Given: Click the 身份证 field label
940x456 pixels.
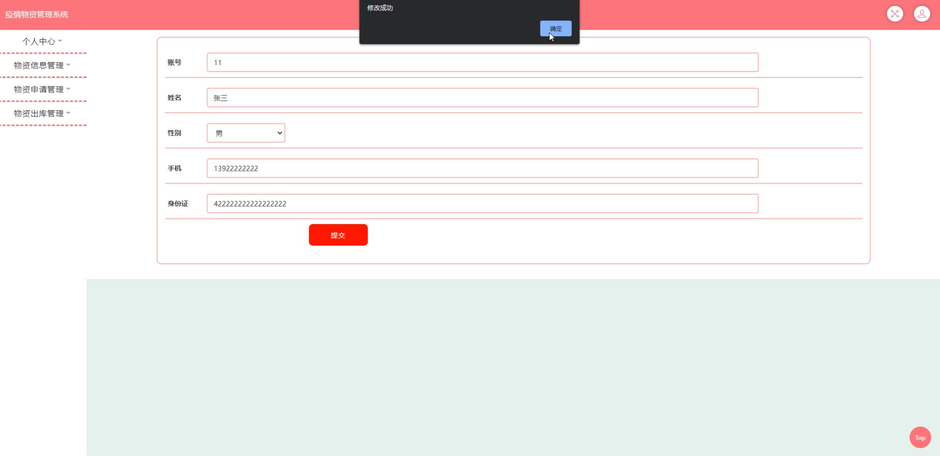Looking at the screenshot, I should [x=178, y=204].
